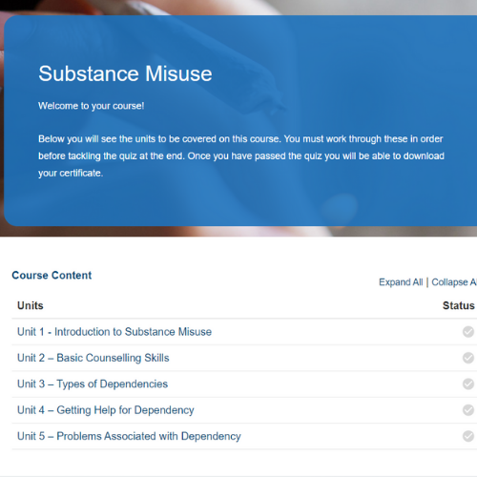The width and height of the screenshot is (477, 477).
Task: Click empty area in Unit 5 row
Action: [350, 436]
